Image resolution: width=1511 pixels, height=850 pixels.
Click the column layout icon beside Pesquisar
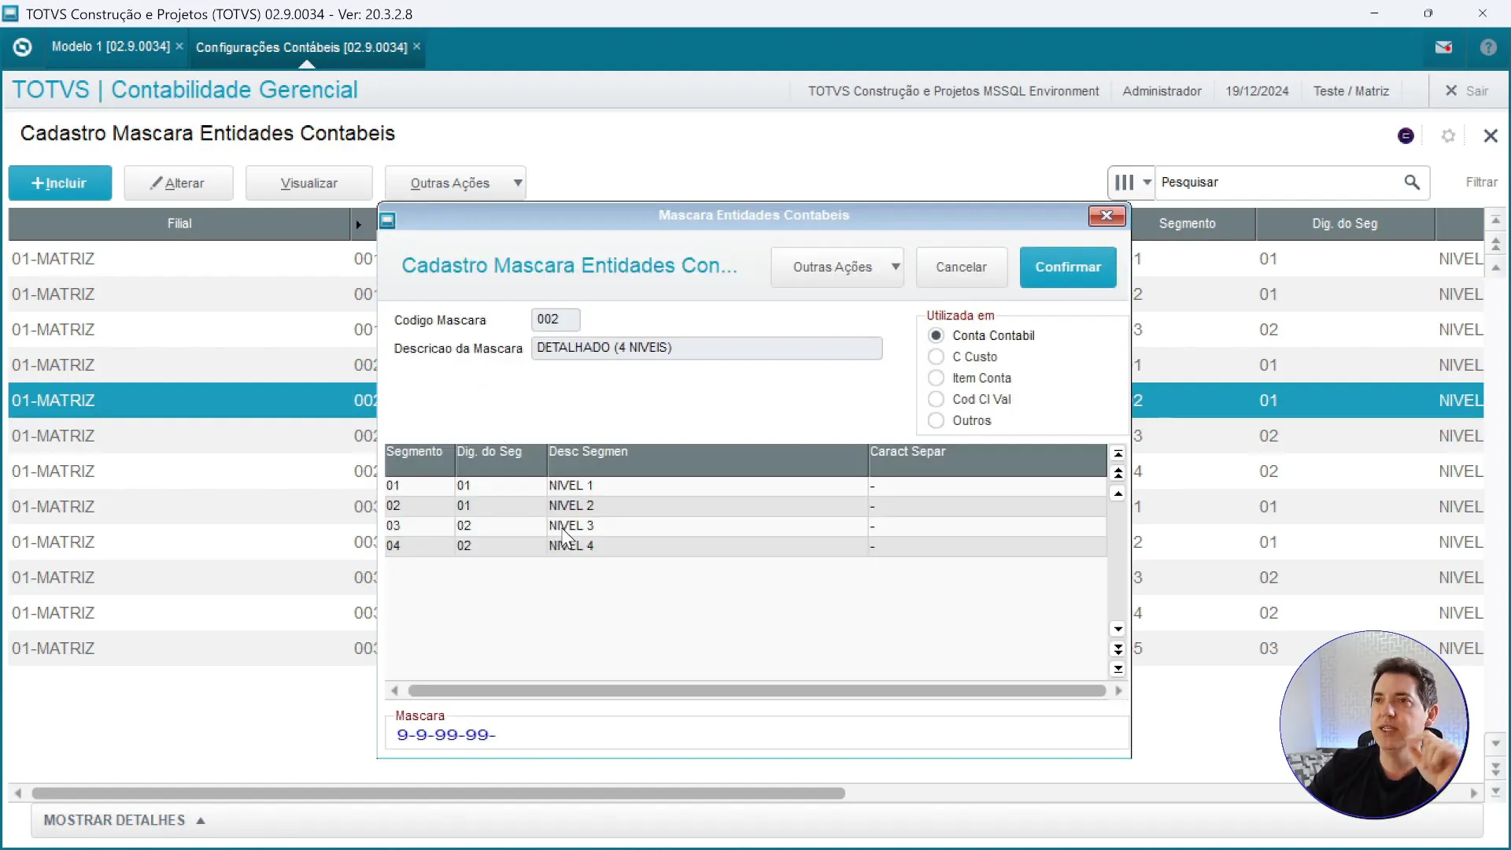coord(1124,183)
